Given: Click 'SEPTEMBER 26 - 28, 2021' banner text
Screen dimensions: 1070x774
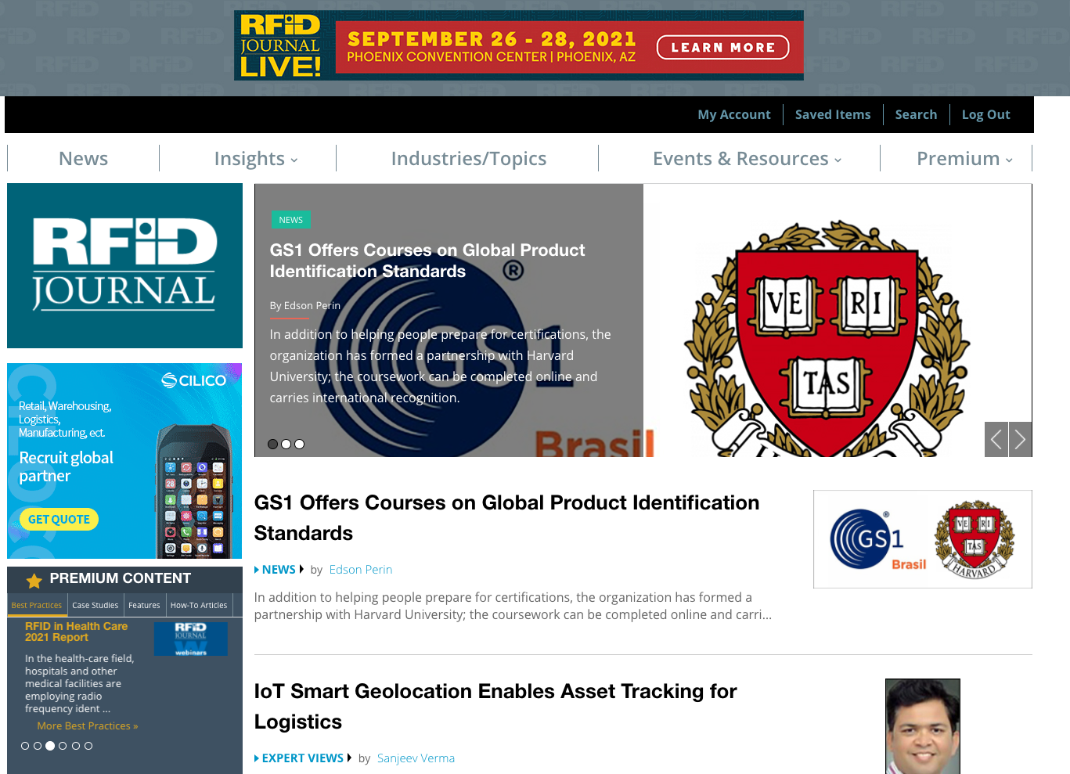Looking at the screenshot, I should point(492,39).
